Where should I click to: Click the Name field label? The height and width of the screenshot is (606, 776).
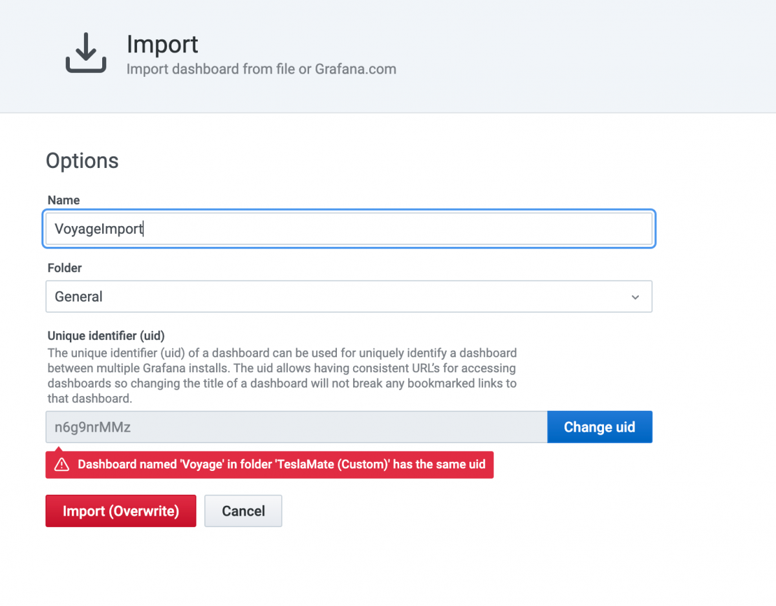64,200
